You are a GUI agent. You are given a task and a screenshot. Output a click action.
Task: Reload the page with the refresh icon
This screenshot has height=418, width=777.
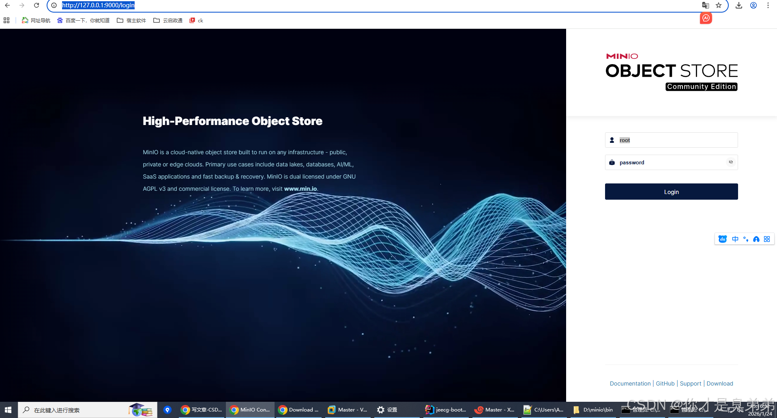click(36, 5)
